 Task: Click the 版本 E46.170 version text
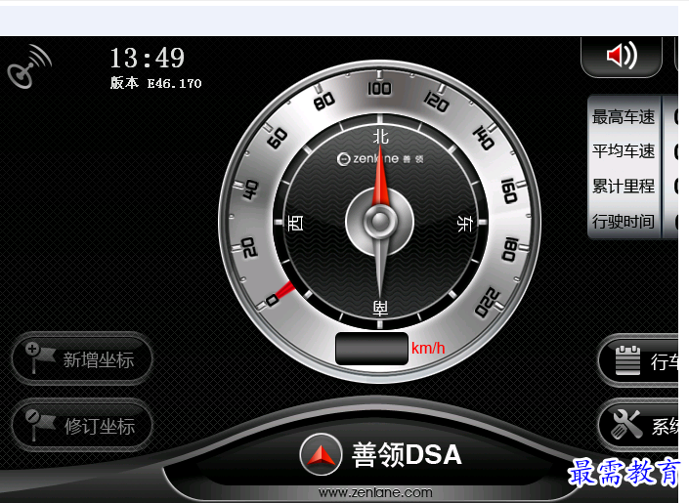pos(155,83)
